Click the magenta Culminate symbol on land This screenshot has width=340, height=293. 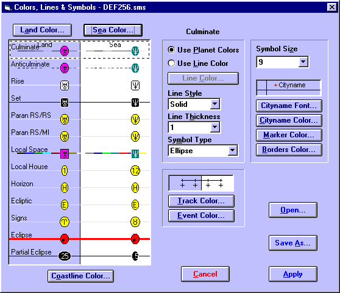pos(65,51)
